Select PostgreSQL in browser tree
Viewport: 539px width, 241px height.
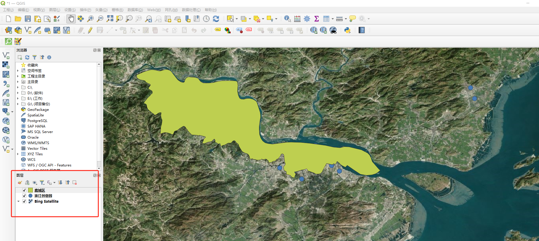[x=37, y=120]
